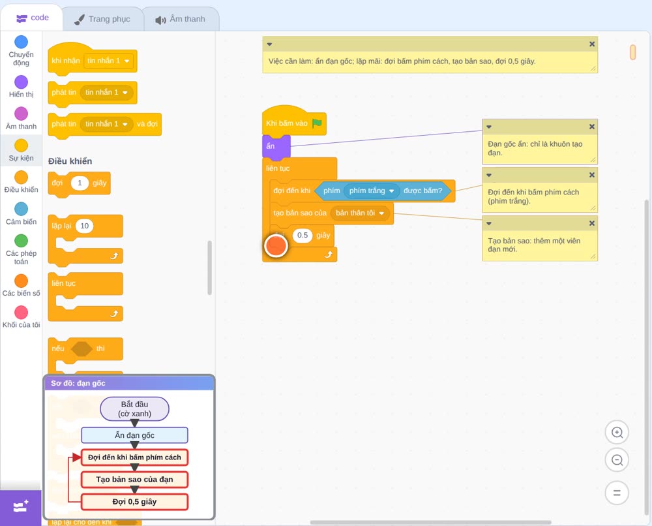Click the 0.5 seconds input field

[x=303, y=235]
